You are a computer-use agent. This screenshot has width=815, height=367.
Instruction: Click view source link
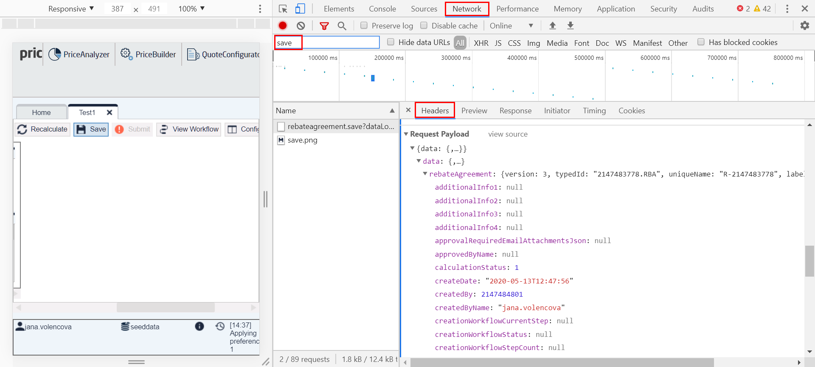click(508, 134)
